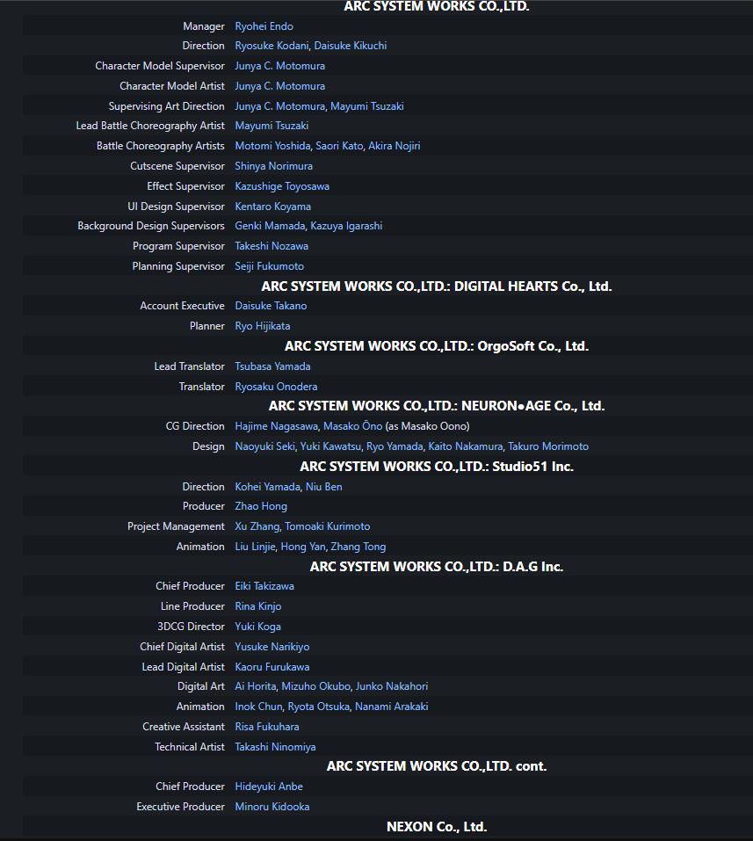
Task: Open Tsubasa Yamada, Lead Translator
Action: coord(272,366)
